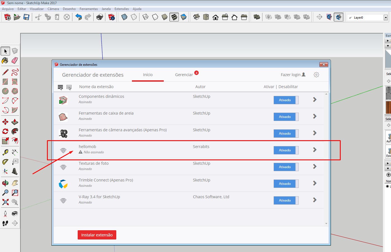The image size is (391, 252).
Task: Expand Texturas de foto details chevron
Action: 315,166
